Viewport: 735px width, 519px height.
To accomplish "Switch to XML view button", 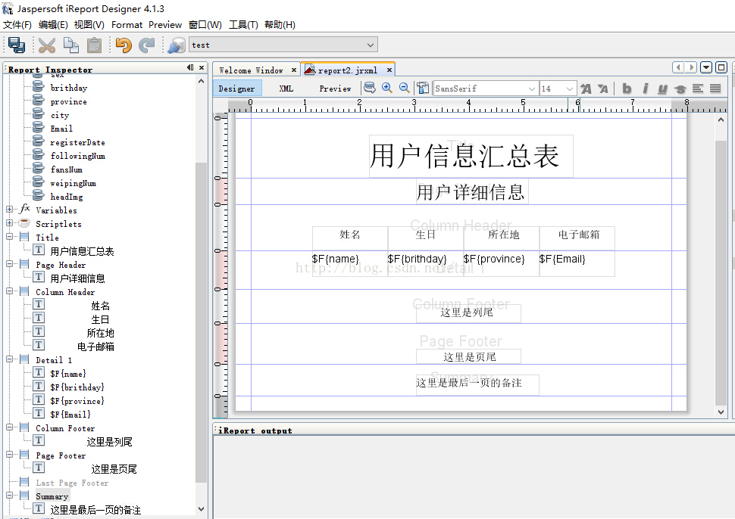I will 286,89.
